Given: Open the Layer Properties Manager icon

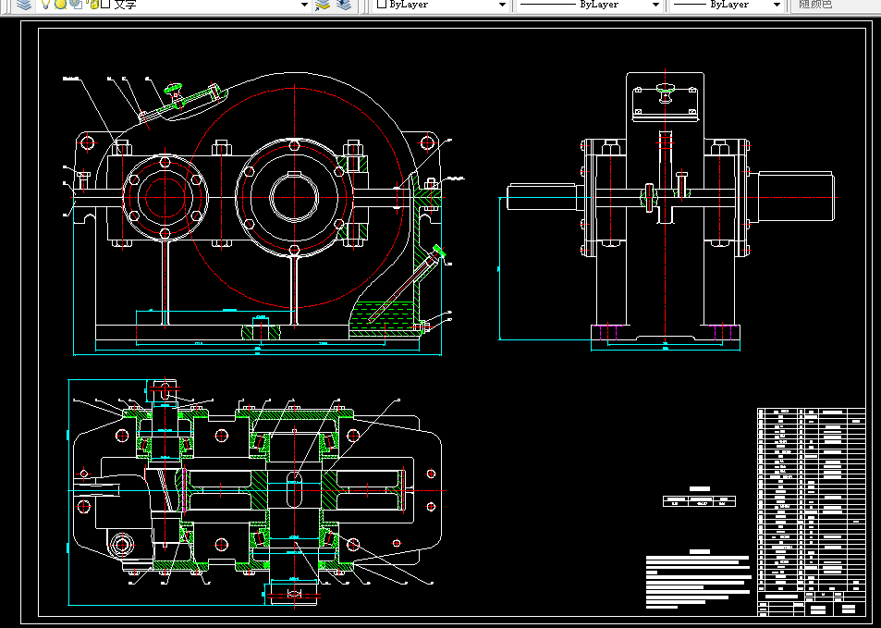Looking at the screenshot, I should (x=24, y=5).
